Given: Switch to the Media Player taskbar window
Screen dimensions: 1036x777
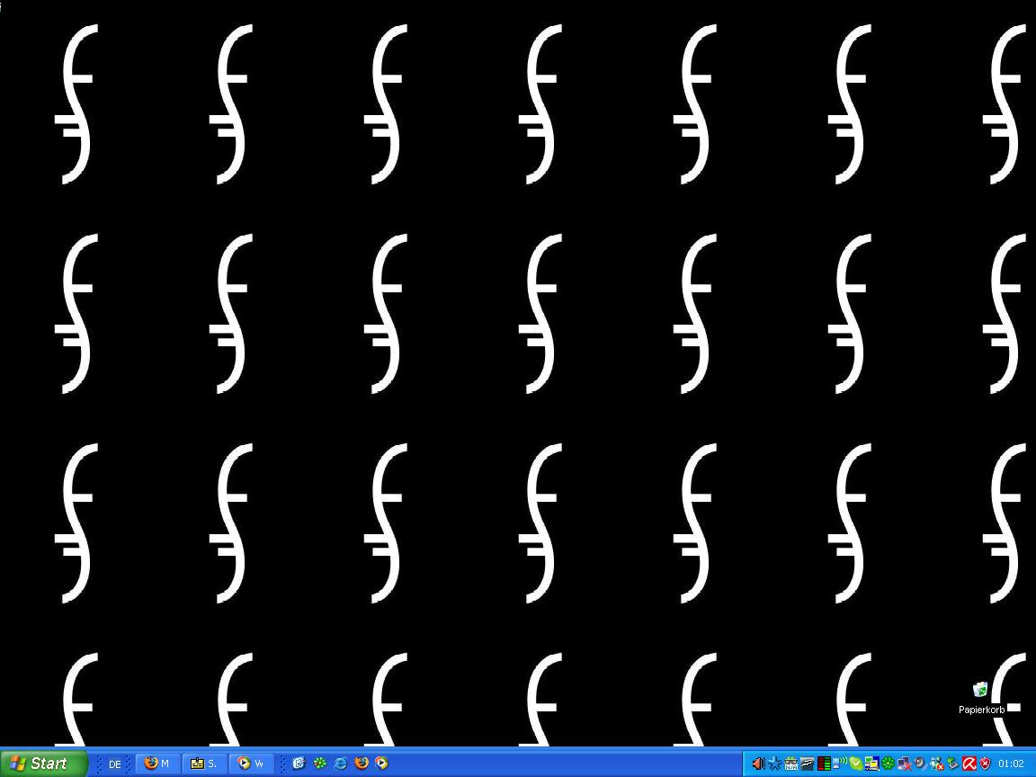Looking at the screenshot, I should pos(251,764).
